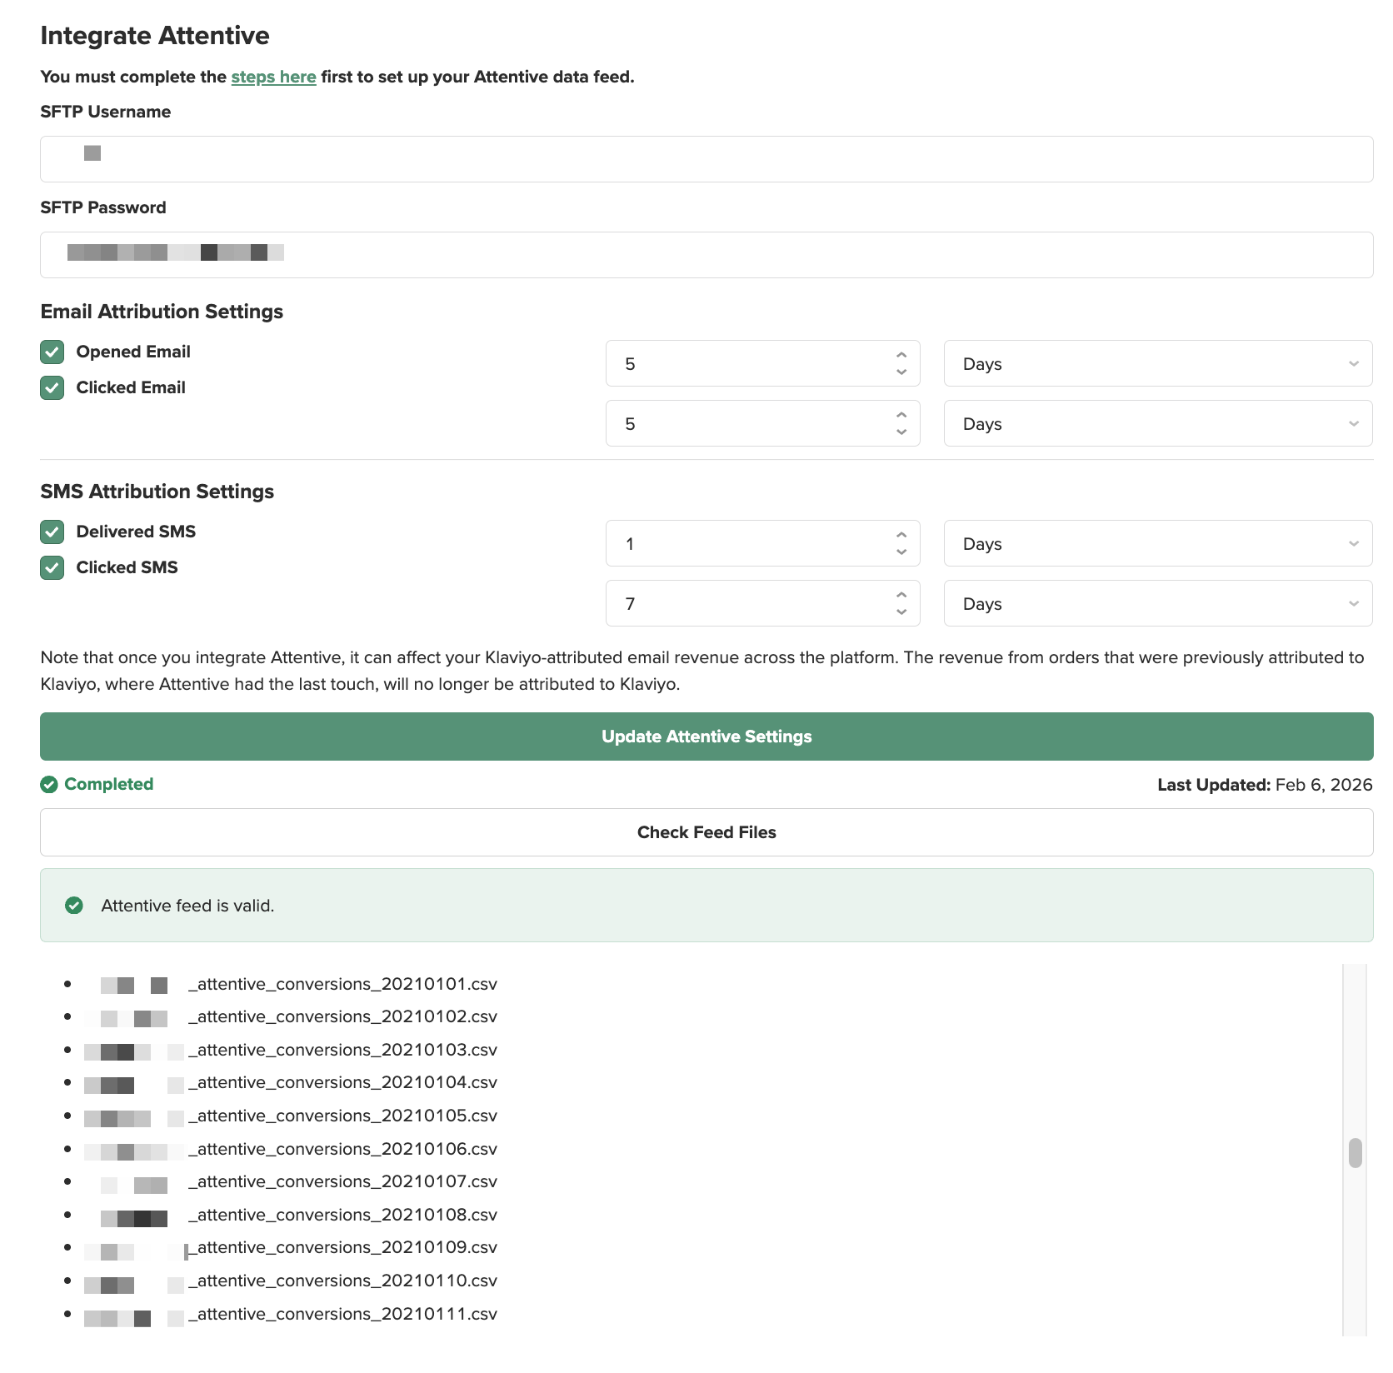Click the green Completed status check icon
Screen dimensions: 1393x1373
(49, 784)
